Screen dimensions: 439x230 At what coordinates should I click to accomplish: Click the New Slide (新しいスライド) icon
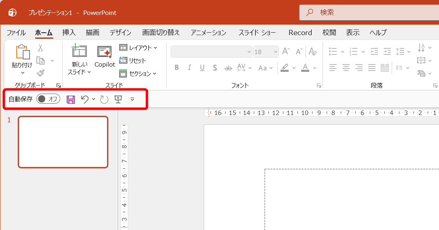[x=79, y=51]
